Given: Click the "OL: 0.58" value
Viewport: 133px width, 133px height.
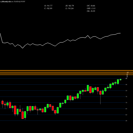Looking at the screenshot, I should tap(91, 11).
